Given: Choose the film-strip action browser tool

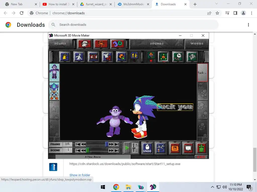Looking at the screenshot, I should 93,57.
